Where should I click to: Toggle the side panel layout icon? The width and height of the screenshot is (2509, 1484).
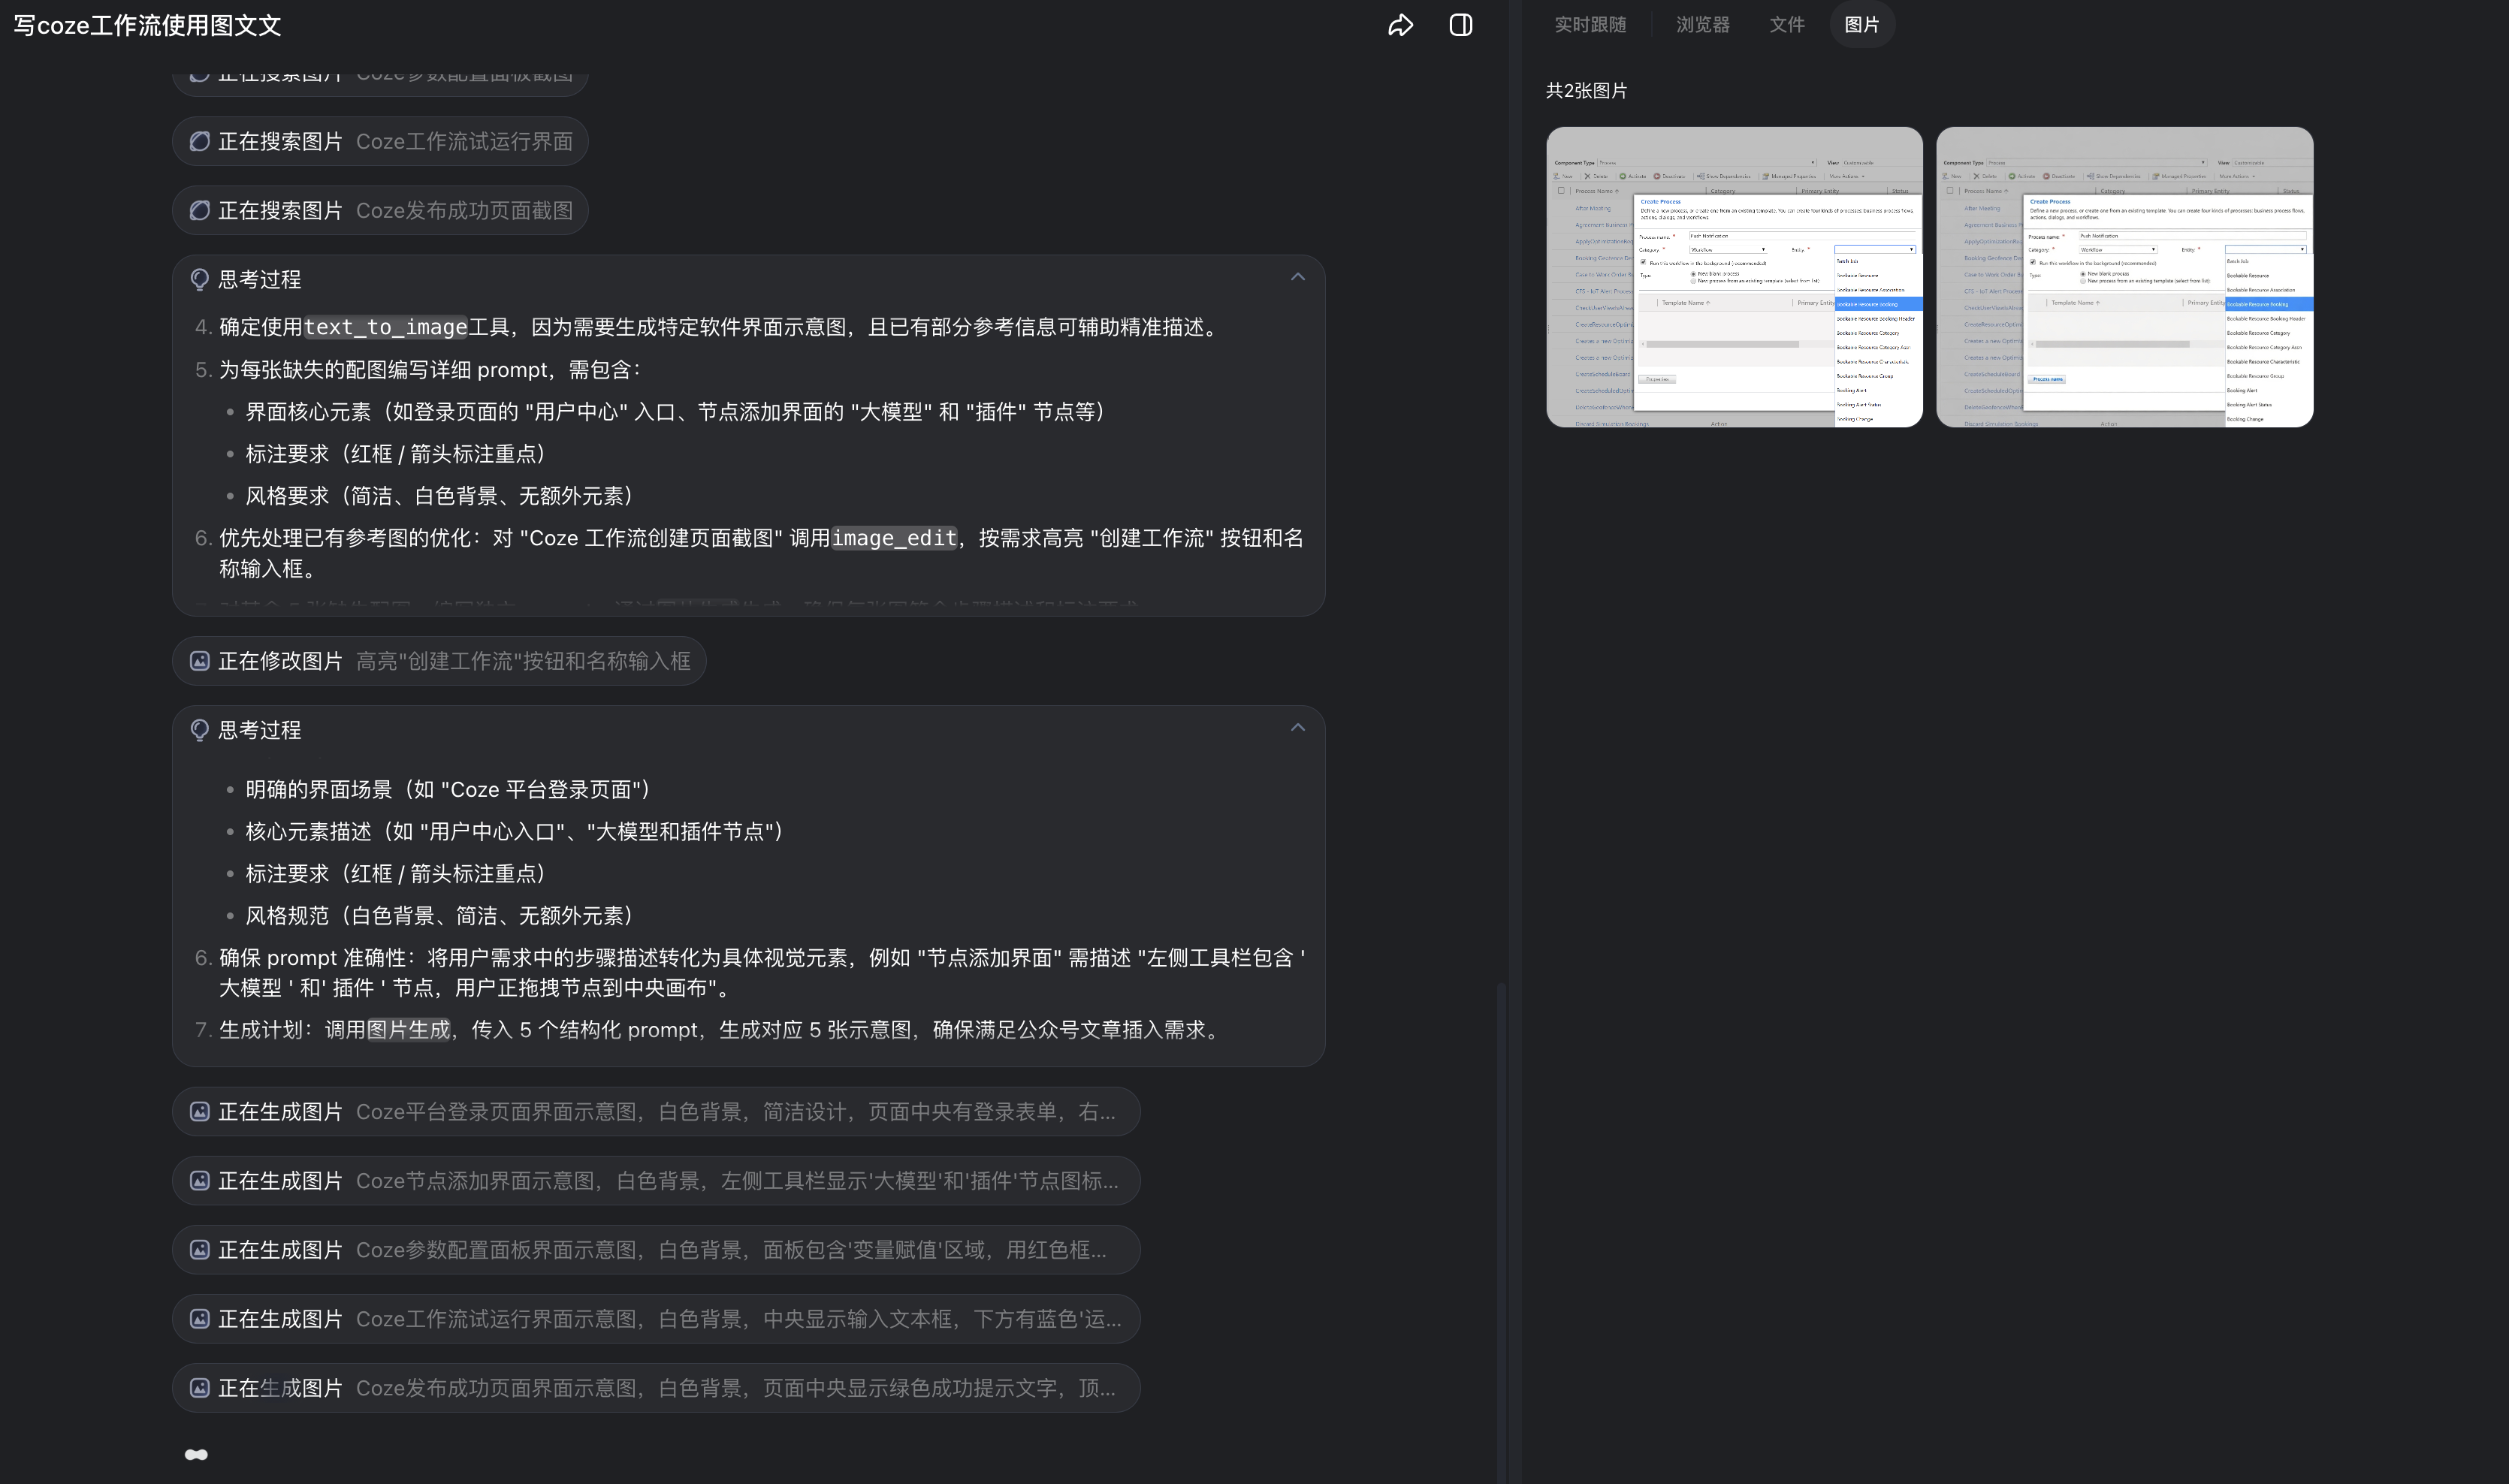click(1460, 25)
